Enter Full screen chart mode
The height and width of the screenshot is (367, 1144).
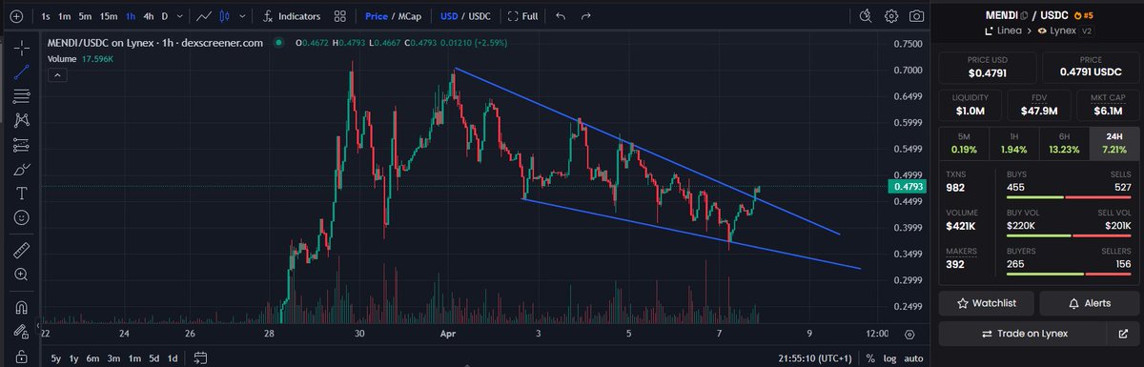(523, 16)
